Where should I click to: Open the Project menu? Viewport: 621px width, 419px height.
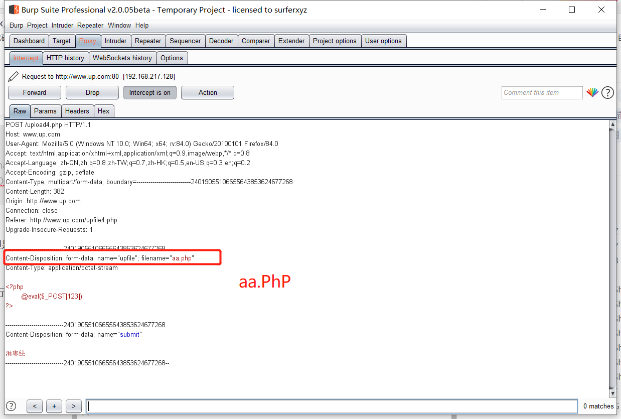click(37, 25)
